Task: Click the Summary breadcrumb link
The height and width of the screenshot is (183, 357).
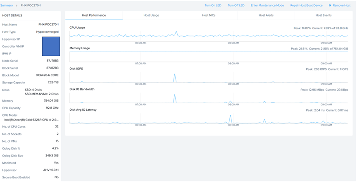Action: tap(7, 5)
